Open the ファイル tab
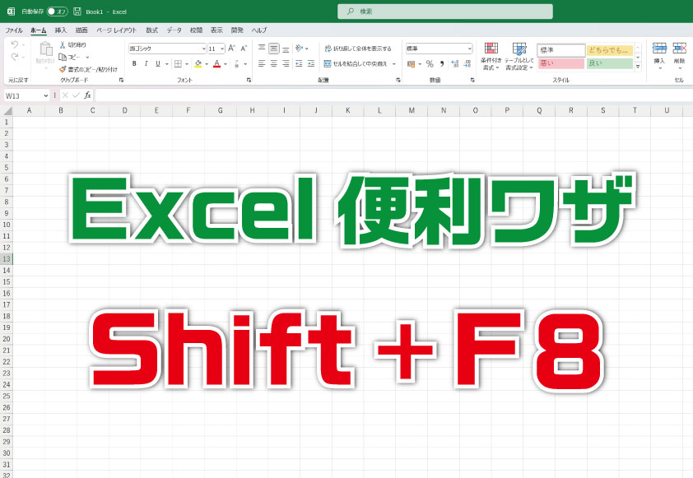Image resolution: width=693 pixels, height=478 pixels. point(14,30)
